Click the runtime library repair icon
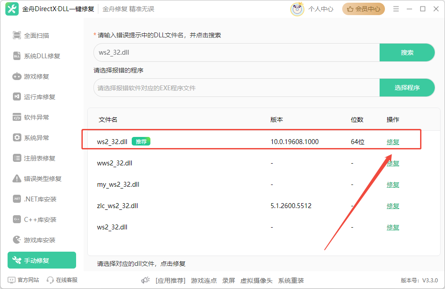This screenshot has height=289, width=445. pyautogui.click(x=17, y=97)
